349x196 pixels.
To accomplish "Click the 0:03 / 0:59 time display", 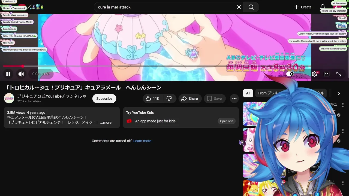I will click(41, 74).
